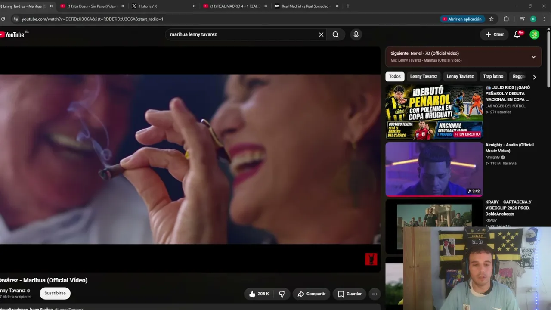The image size is (551, 310).
Task: Like the video with thumbs up
Action: tap(259, 294)
